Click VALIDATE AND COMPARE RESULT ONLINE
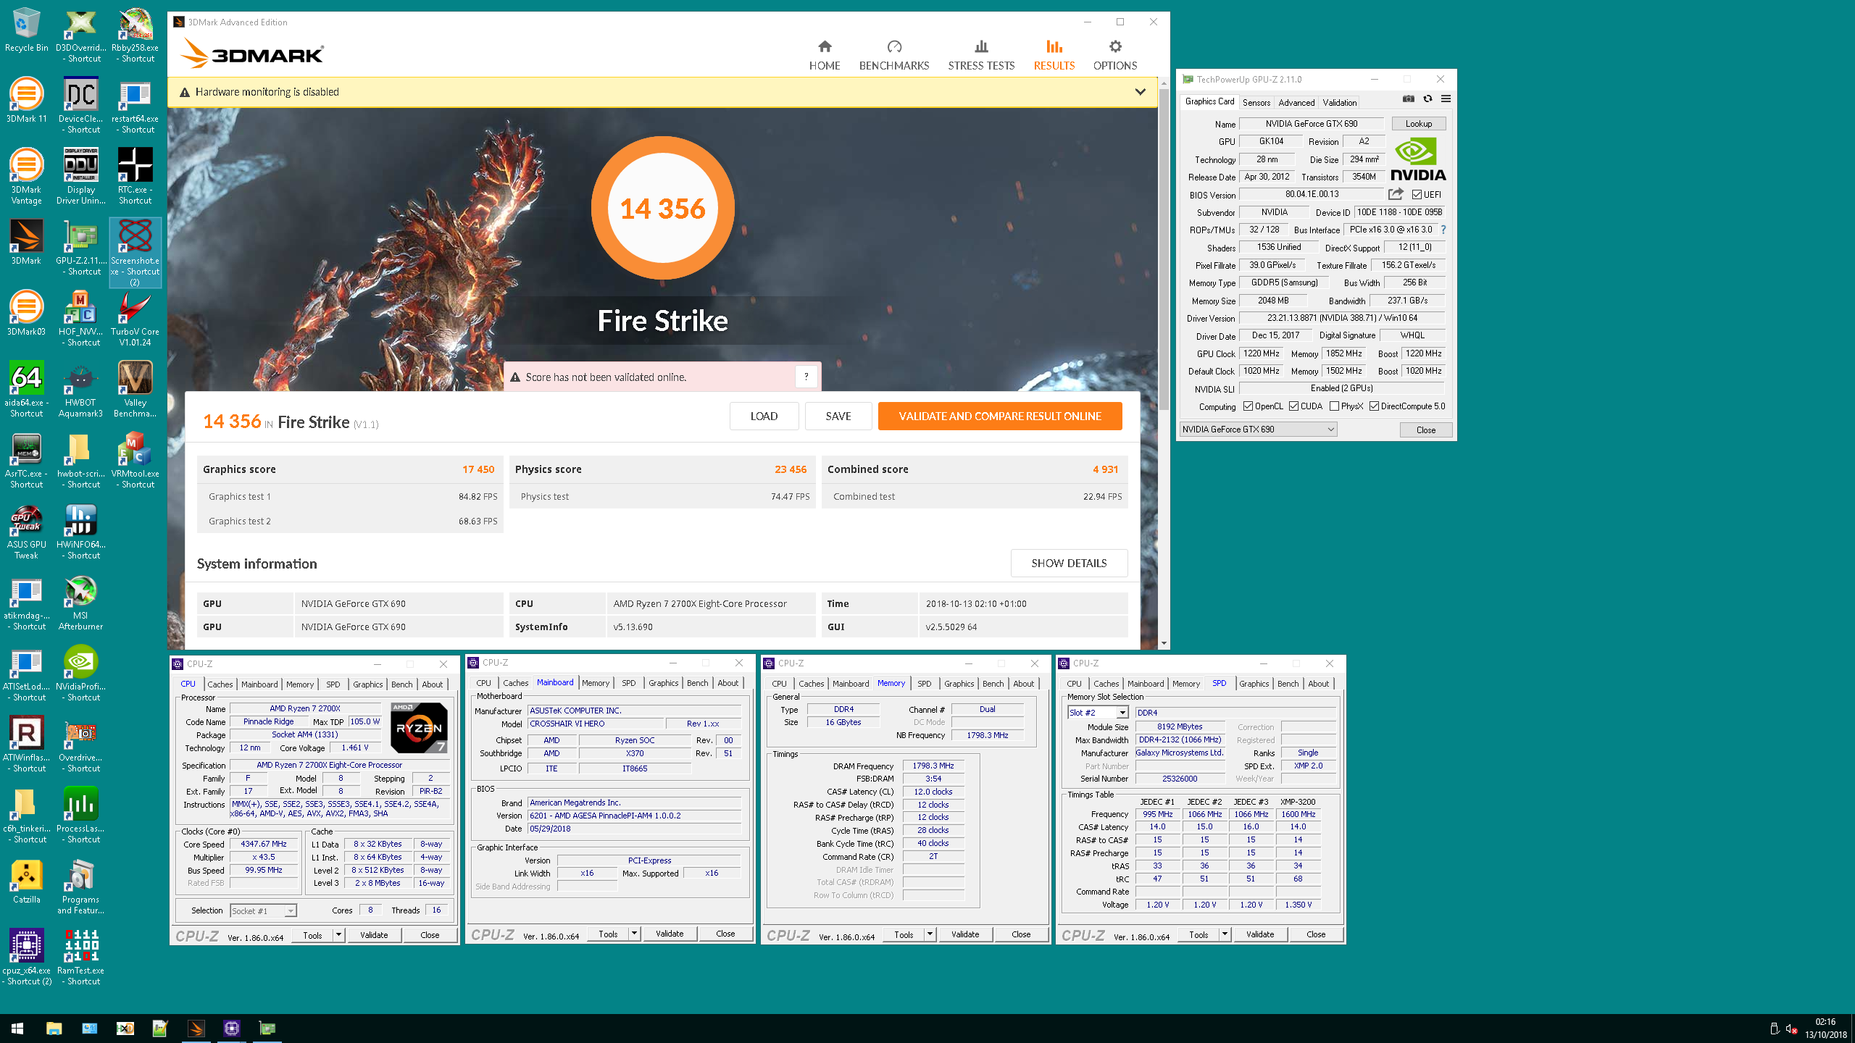1855x1043 pixels. pos(1000,416)
